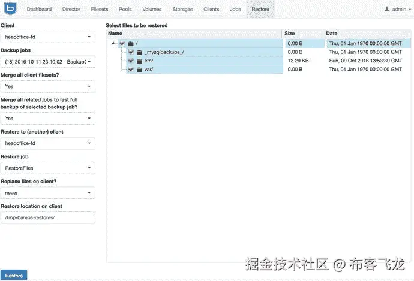
Task: Toggle the checkbox for _mysqlbackups_/ folder
Action: point(131,52)
